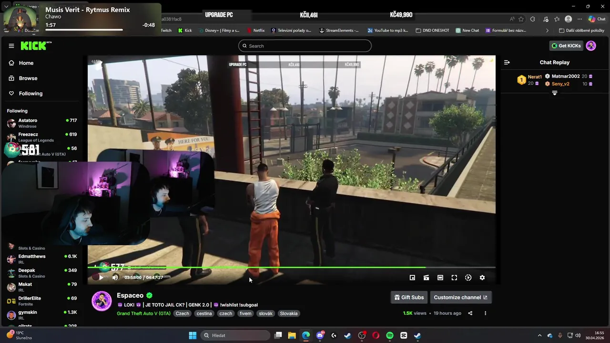Open the Netflix bookmark

click(255, 30)
